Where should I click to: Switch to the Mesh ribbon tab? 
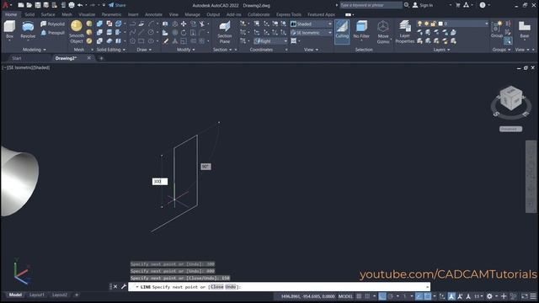(x=67, y=14)
